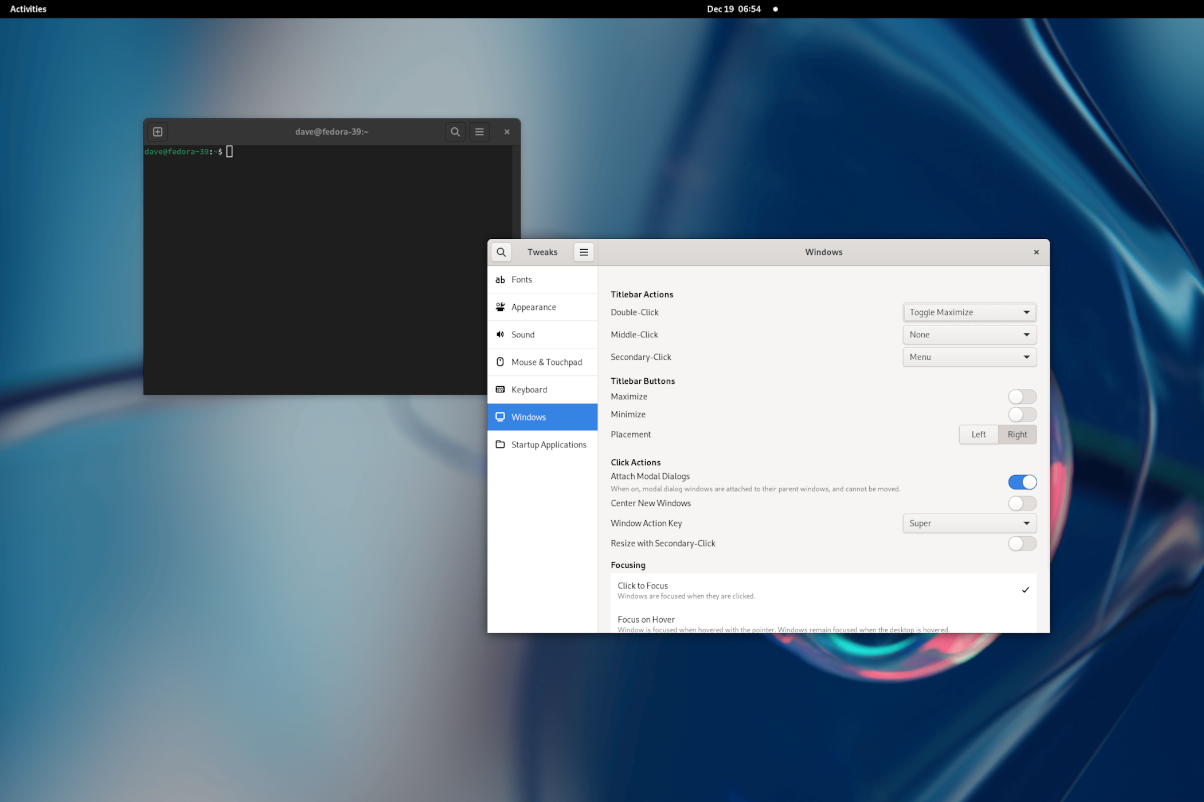This screenshot has width=1204, height=802.
Task: Open a new terminal tab
Action: (158, 131)
